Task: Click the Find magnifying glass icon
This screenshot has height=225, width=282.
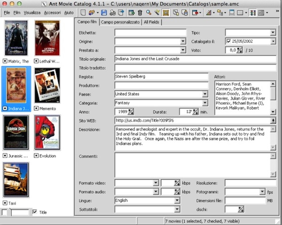Action: [x=148, y=13]
